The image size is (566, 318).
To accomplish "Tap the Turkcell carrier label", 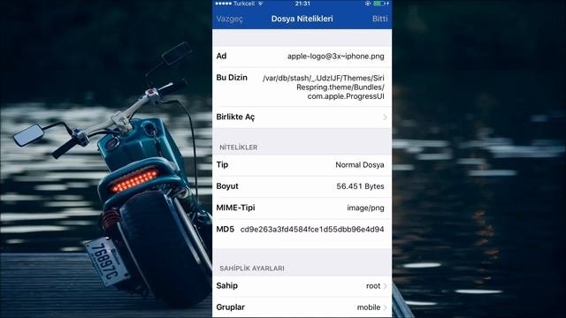I will [x=244, y=4].
